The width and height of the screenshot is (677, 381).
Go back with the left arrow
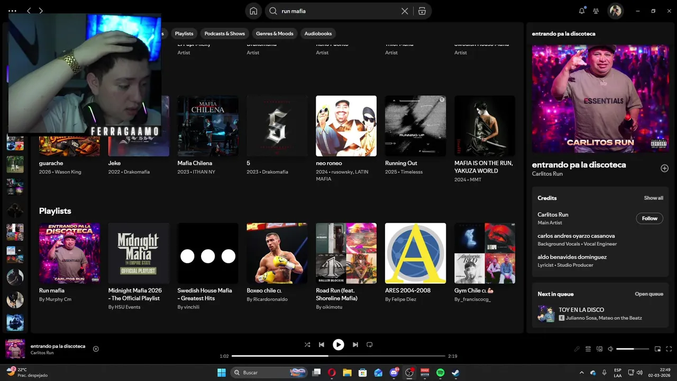[x=29, y=11]
